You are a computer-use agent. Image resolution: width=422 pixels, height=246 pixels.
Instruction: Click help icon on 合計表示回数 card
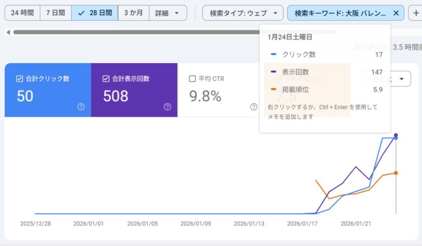point(167,107)
